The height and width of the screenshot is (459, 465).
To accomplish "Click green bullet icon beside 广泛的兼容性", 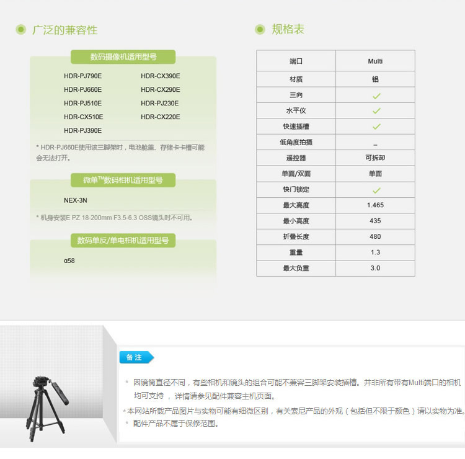I will coord(21,30).
